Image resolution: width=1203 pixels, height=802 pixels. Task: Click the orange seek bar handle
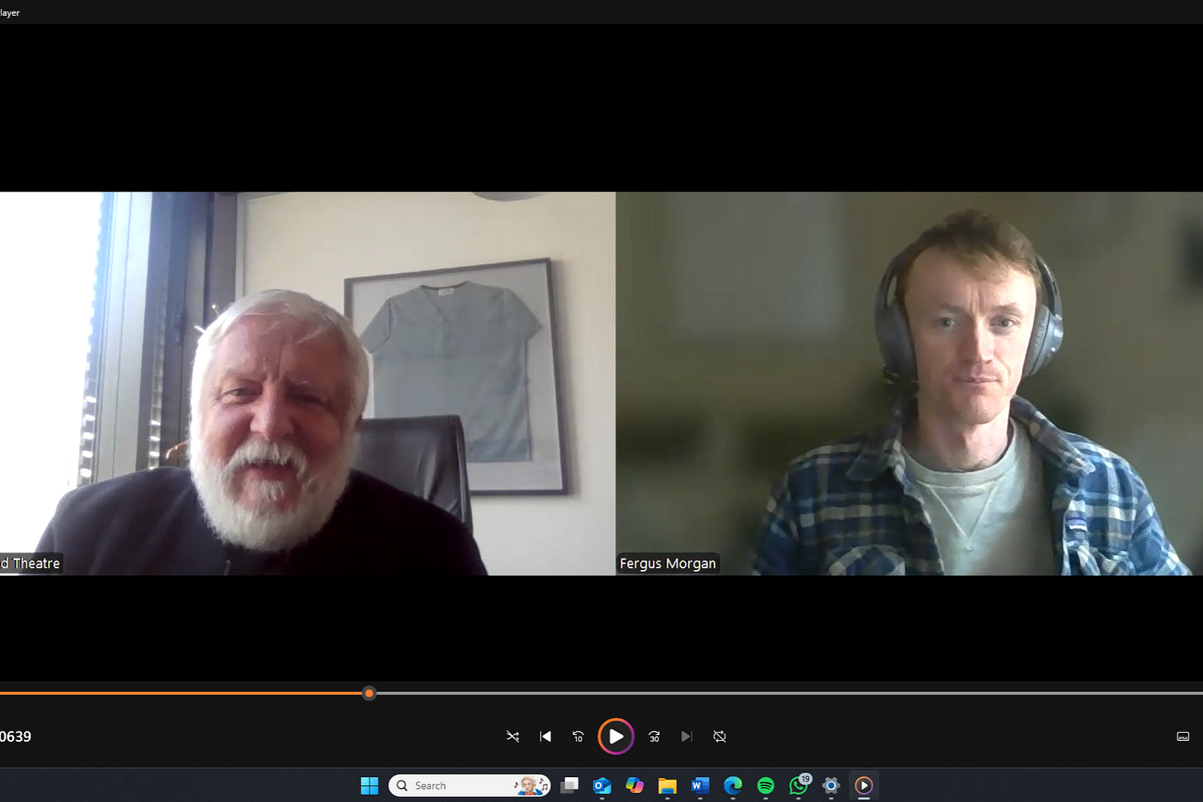(369, 693)
